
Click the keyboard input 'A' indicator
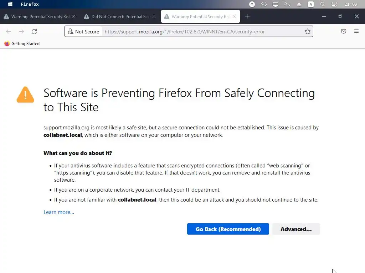(x=311, y=4)
